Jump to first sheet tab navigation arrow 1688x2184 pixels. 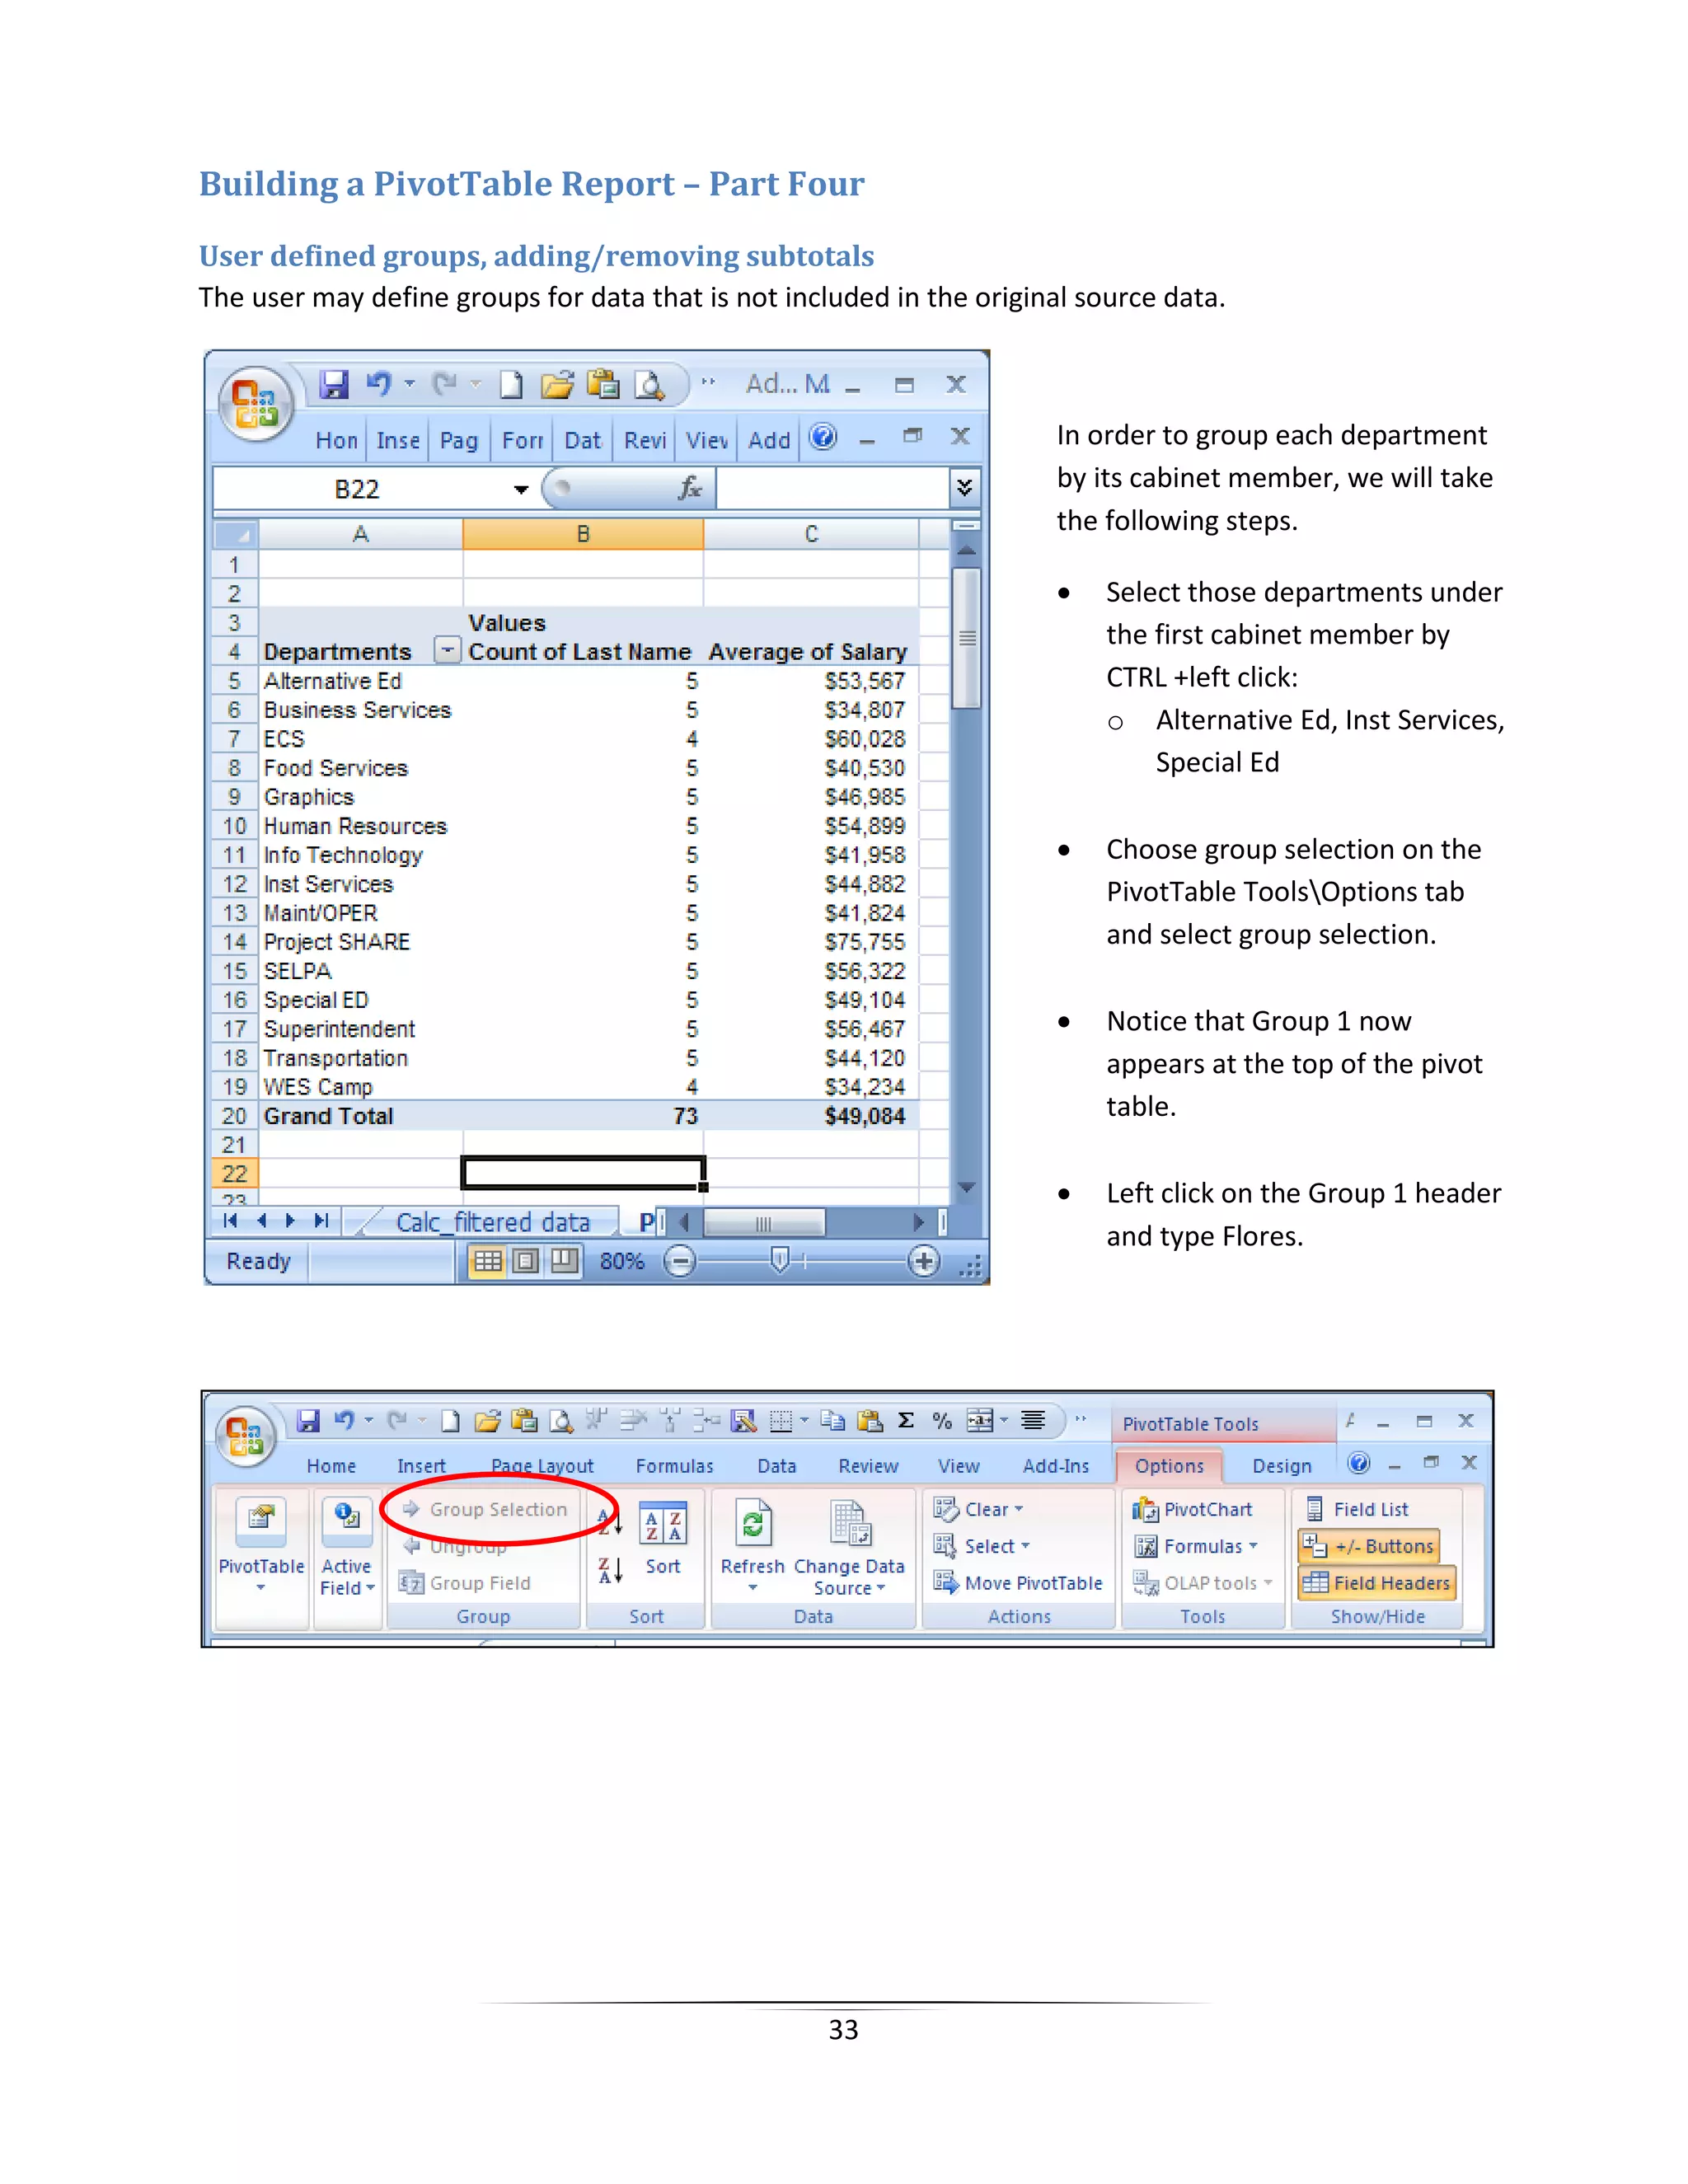(x=231, y=1220)
